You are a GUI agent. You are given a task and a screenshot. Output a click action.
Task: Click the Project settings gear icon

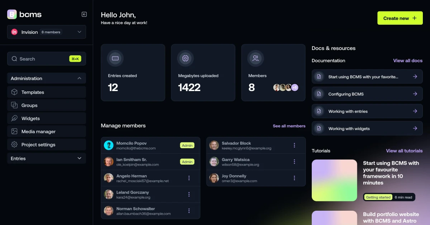(14, 145)
